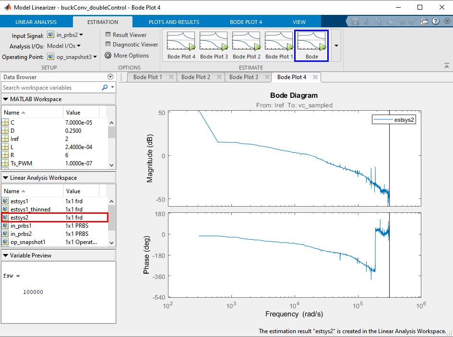Image resolution: width=453 pixels, height=337 pixels.
Task: Collapse the MATLAB Workspace section
Action: (x=5, y=99)
